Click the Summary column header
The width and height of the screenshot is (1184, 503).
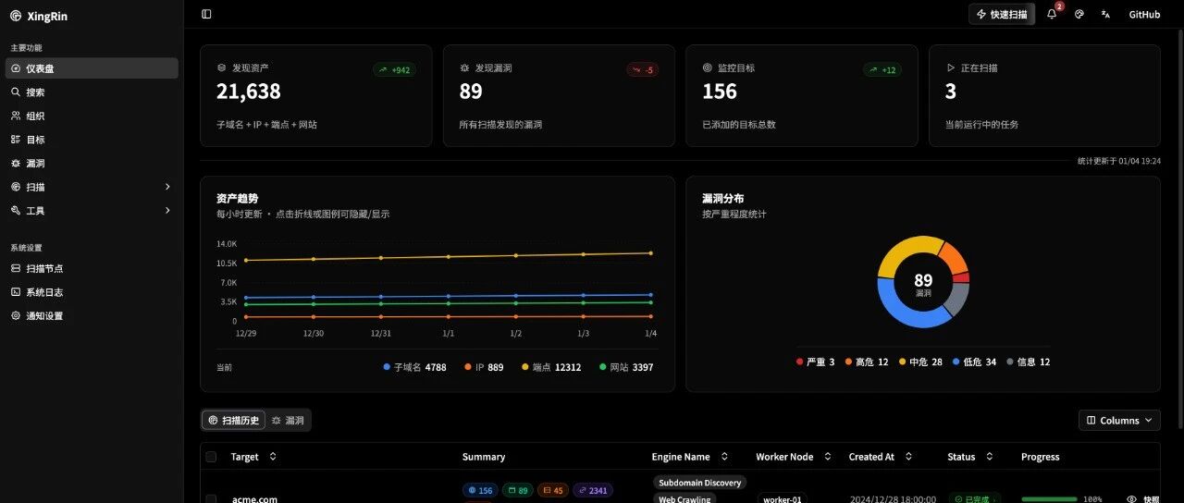(484, 457)
